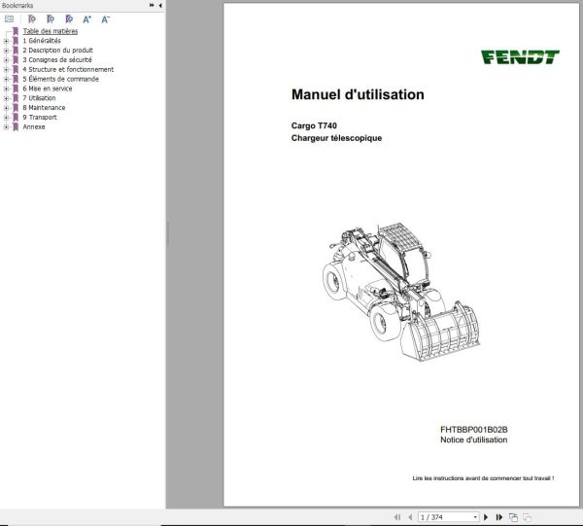Select the 7 Utilisation bookmark
The image size is (583, 526).
[x=39, y=98]
